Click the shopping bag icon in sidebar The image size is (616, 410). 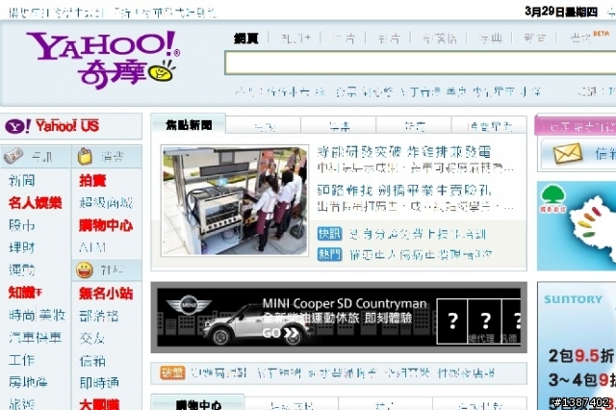85,156
